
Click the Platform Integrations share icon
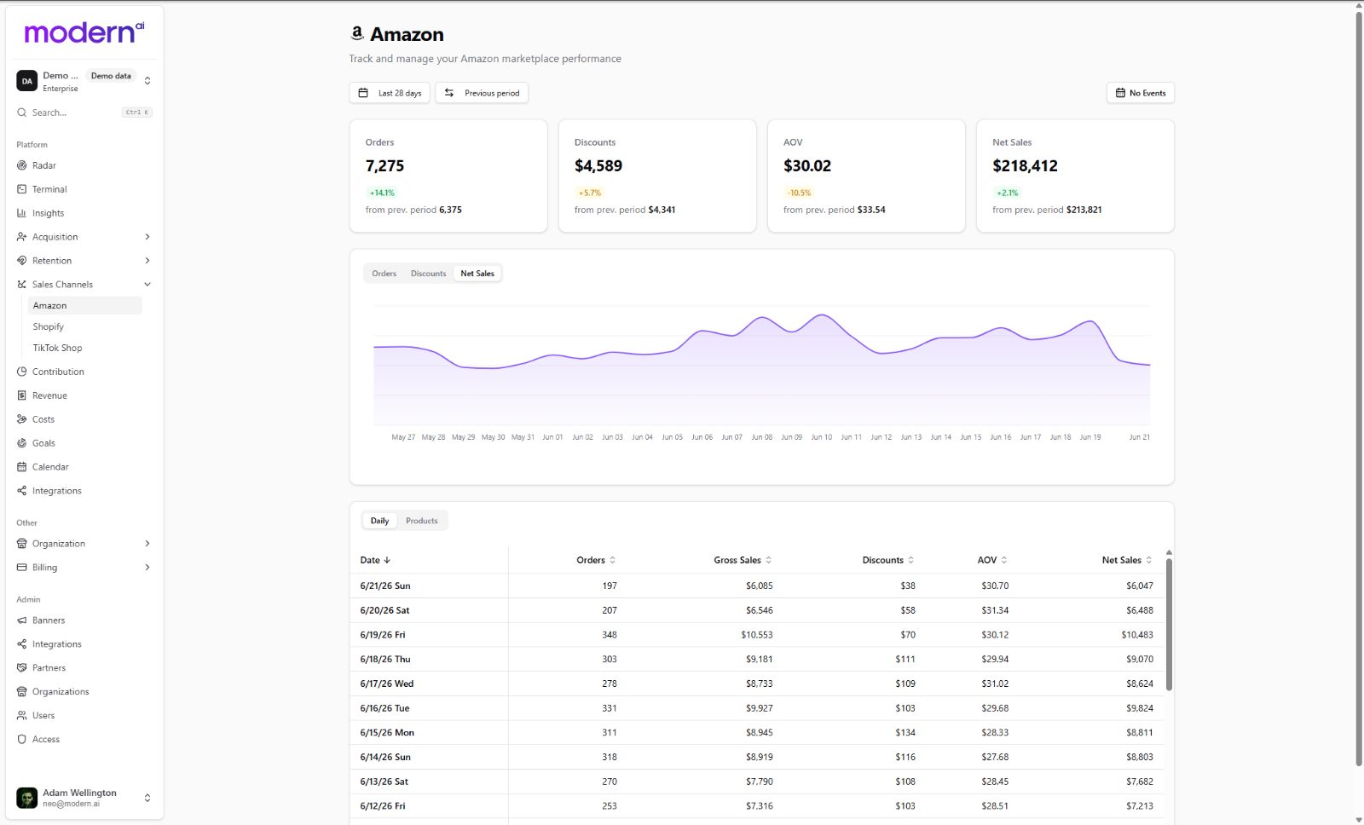click(x=22, y=491)
